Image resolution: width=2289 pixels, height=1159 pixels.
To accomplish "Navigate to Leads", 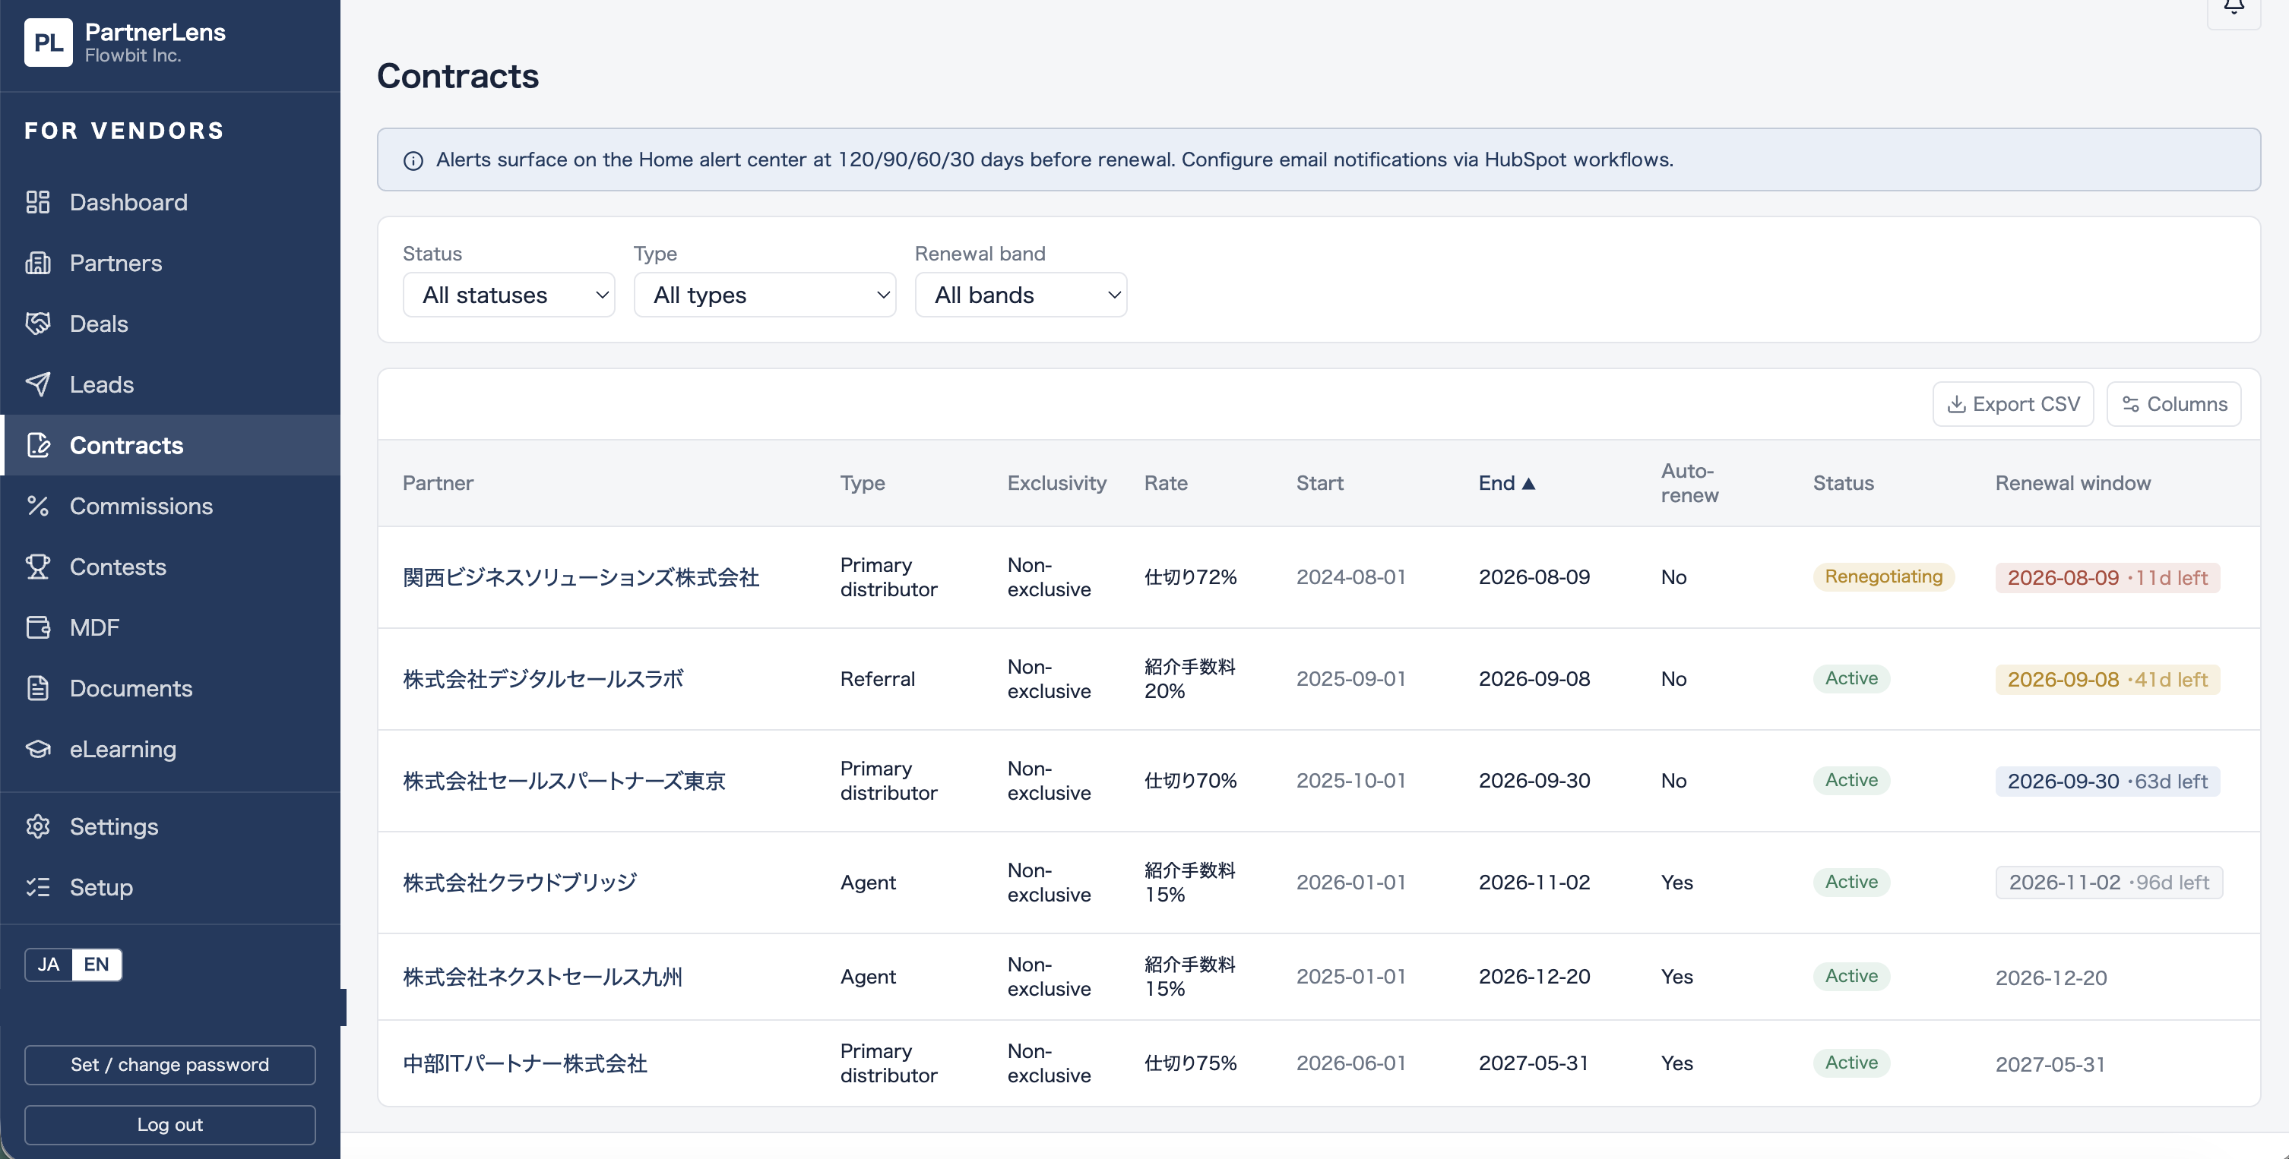I will [x=170, y=384].
